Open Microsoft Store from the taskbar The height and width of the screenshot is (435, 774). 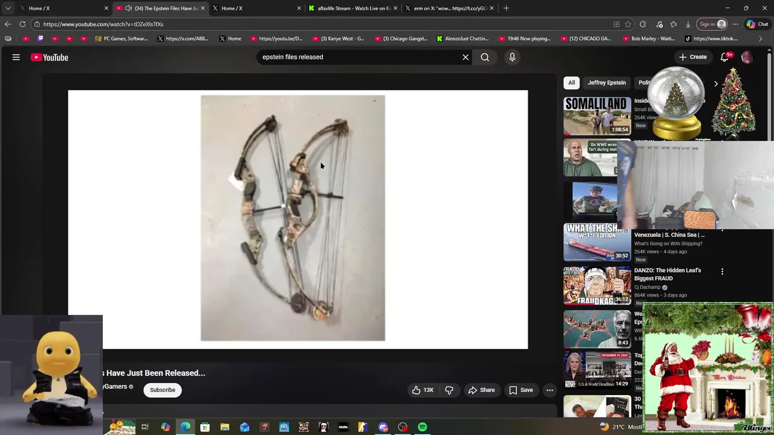click(205, 427)
